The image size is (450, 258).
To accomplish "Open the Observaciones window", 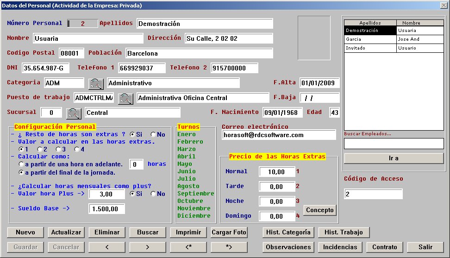I will 288,247.
